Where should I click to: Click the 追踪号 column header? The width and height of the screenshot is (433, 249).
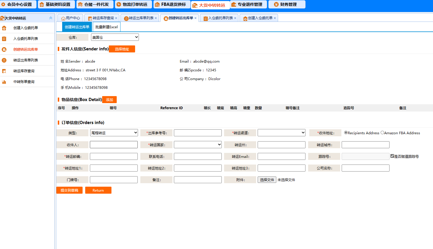(x=349, y=108)
